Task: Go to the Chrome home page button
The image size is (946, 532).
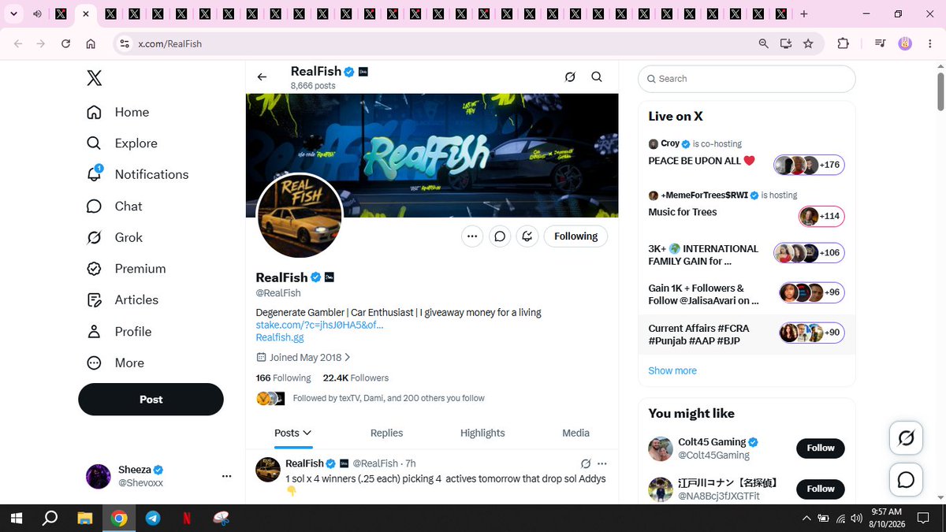Action: 91,43
